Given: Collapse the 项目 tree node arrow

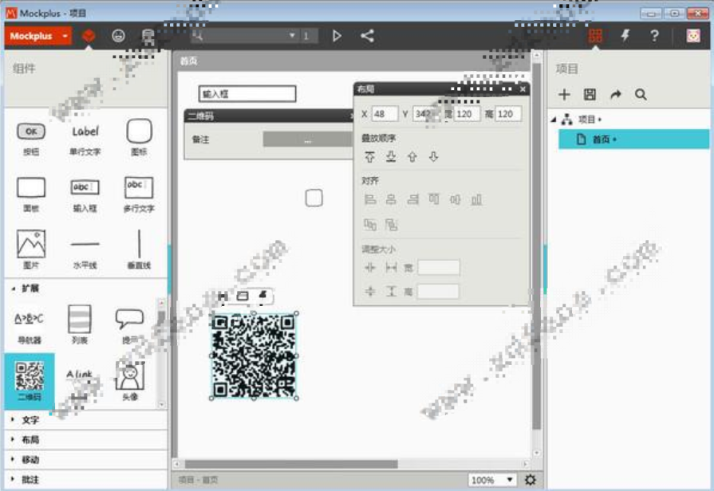Looking at the screenshot, I should click(x=554, y=120).
